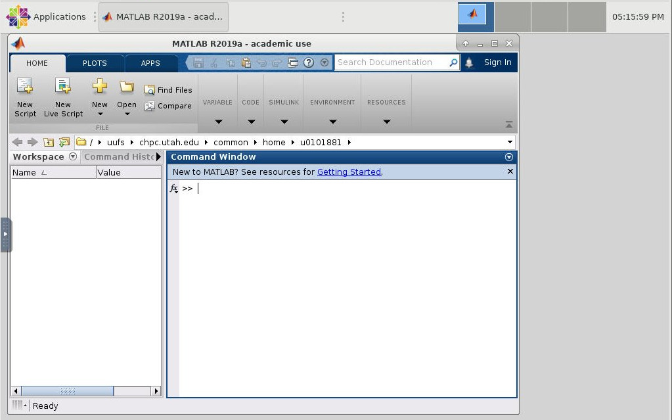Collapse the toolstrip with minimize arrow
Viewport: 672px width, 420px height.
pos(508,124)
